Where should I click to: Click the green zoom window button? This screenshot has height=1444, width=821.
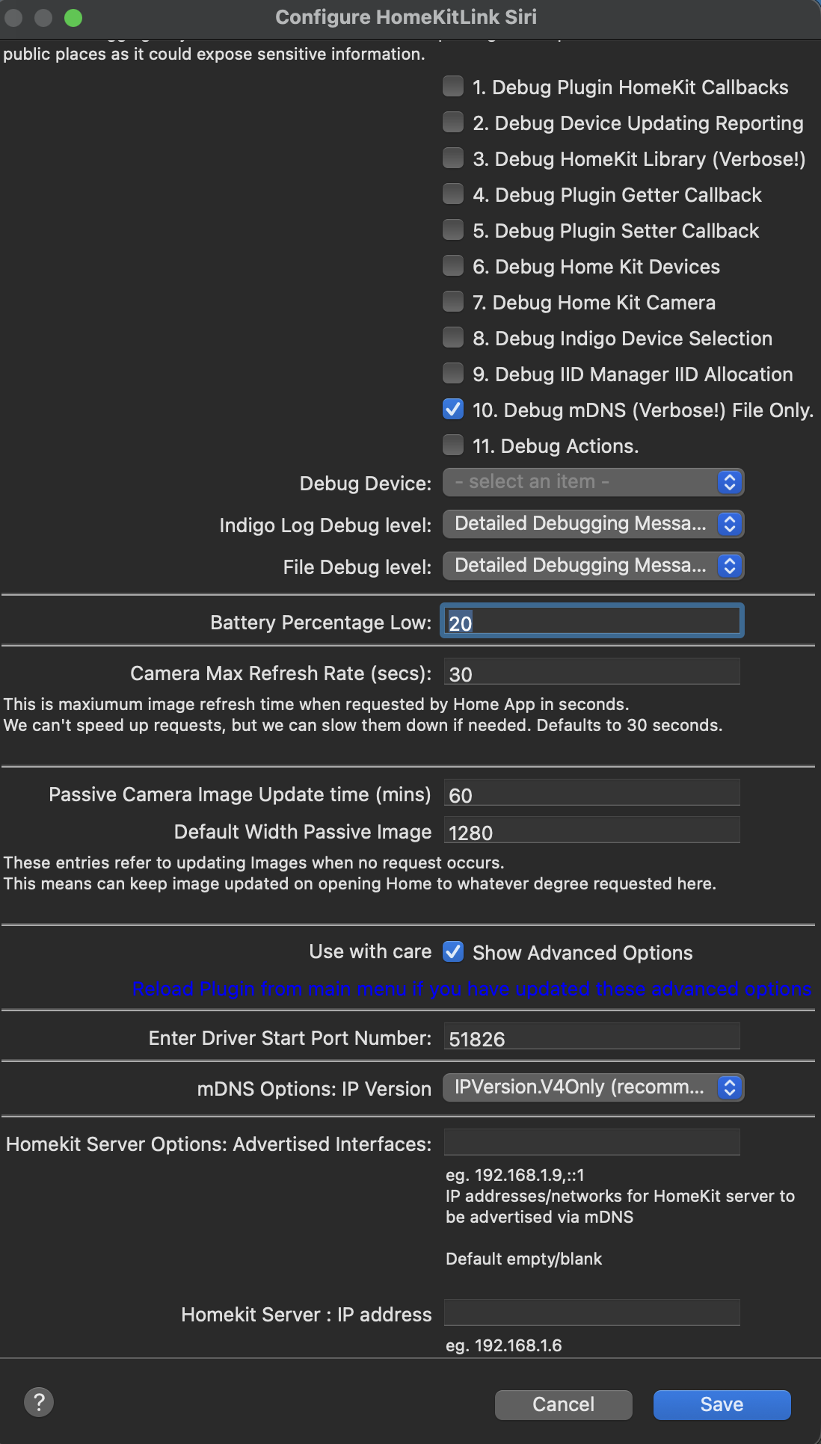73,18
